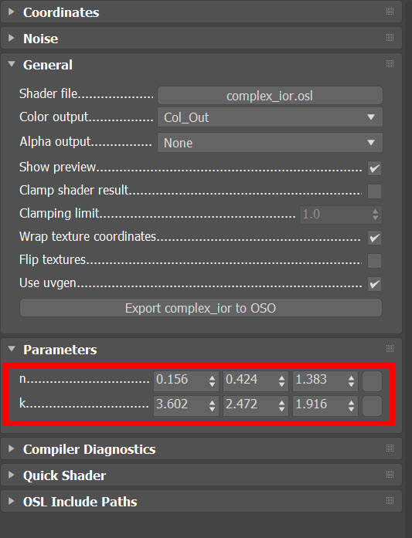Click spinner arrows beside n 0.424

[282, 381]
